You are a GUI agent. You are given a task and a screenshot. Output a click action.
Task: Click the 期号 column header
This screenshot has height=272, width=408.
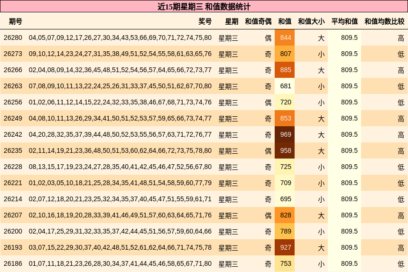(x=15, y=21)
